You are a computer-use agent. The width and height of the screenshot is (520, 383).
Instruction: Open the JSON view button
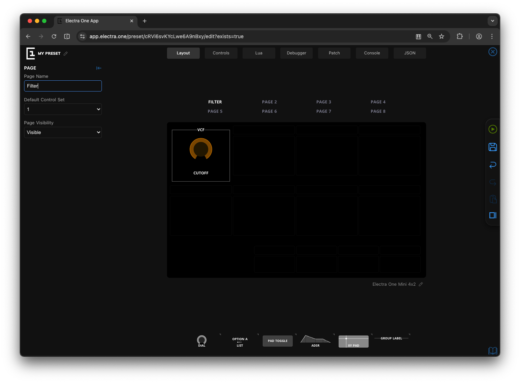[410, 53]
